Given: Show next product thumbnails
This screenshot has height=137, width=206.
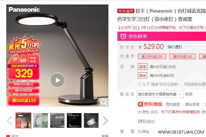Looking at the screenshot, I should [x=105, y=121].
